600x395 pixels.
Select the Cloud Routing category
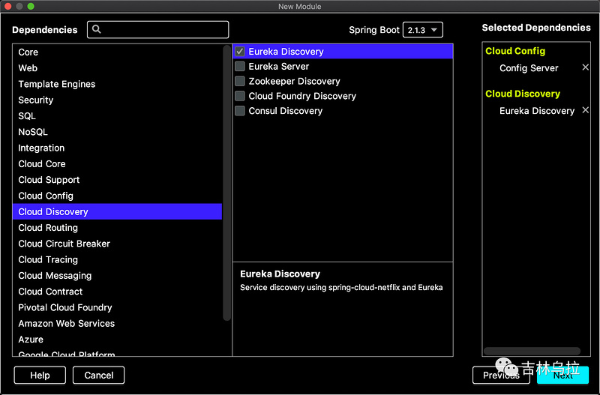coord(117,228)
